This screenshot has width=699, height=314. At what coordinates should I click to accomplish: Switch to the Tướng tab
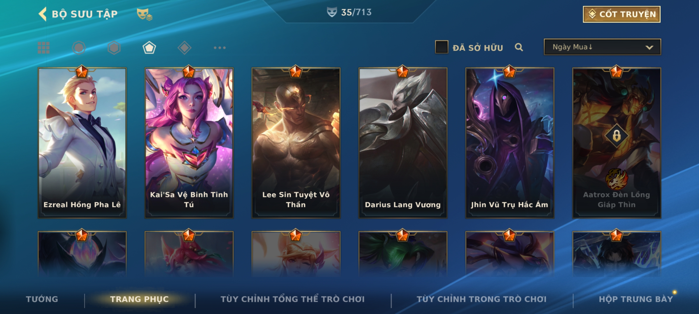pyautogui.click(x=42, y=299)
